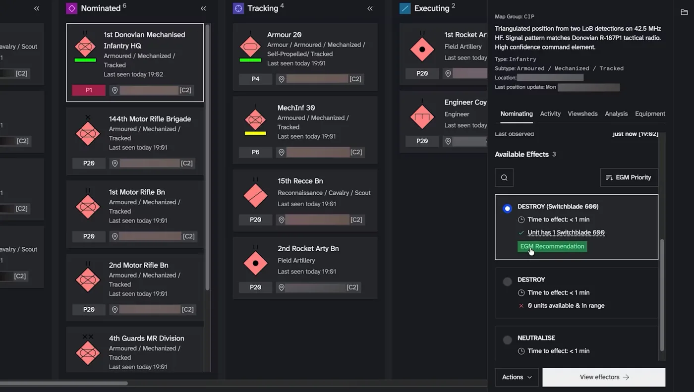The height and width of the screenshot is (392, 694).
Task: Click the '4th Guards MR Division' title
Action: (146, 338)
